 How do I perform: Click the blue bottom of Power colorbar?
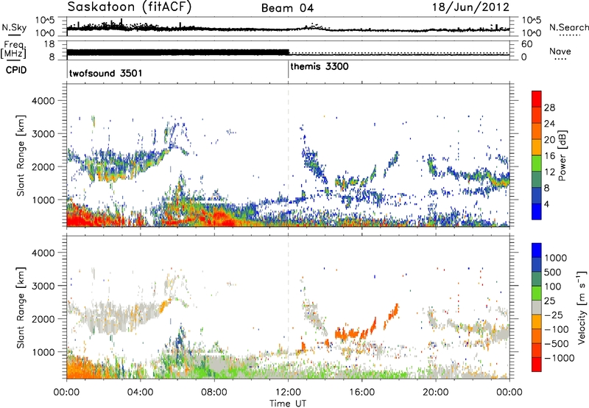[537, 211]
